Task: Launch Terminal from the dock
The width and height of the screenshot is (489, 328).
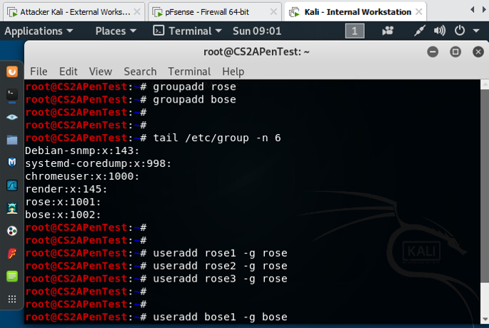Action: 11,94
